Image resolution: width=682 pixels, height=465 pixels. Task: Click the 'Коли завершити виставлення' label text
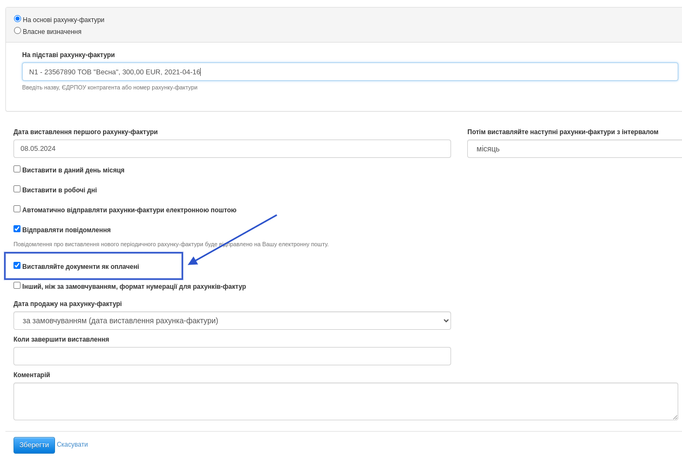[x=61, y=339]
